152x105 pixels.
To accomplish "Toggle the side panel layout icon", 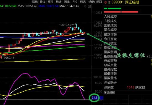I will (89, 6).
